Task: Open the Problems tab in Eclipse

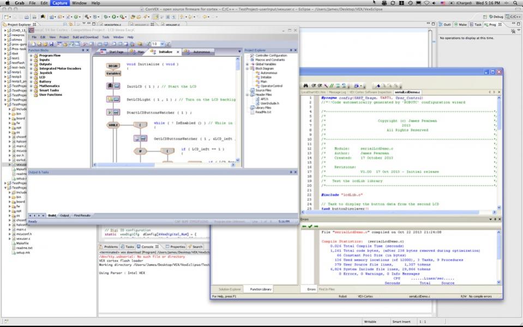Action: click(x=111, y=247)
